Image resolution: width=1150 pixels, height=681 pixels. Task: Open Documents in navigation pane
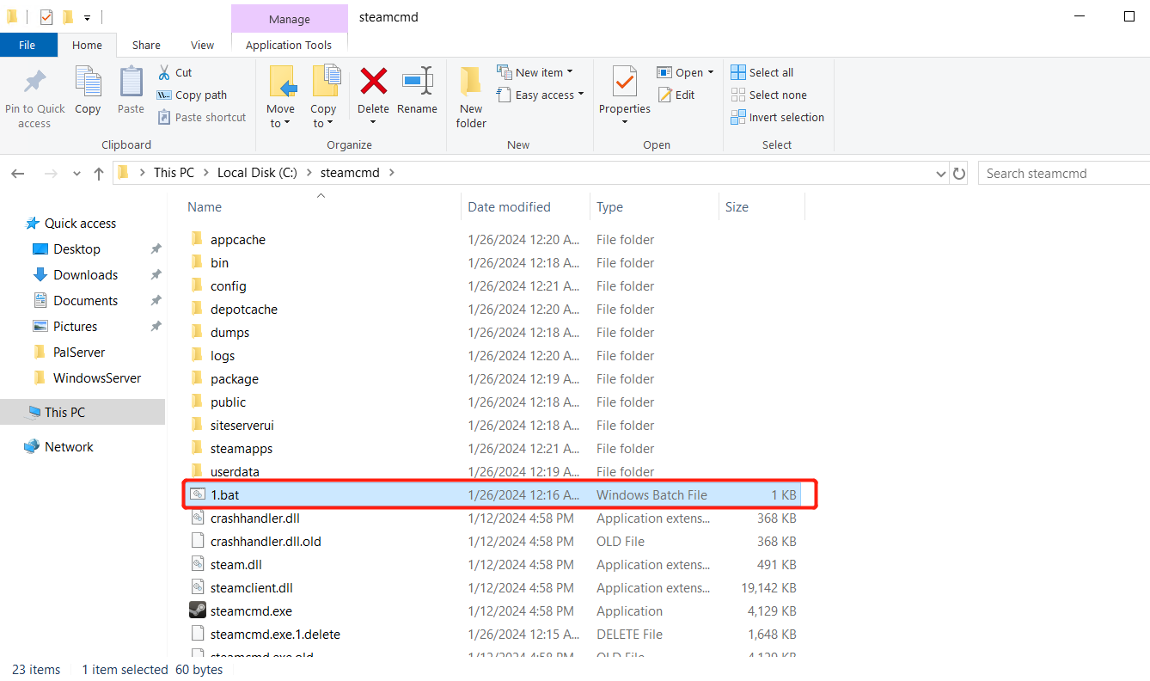[85, 300]
